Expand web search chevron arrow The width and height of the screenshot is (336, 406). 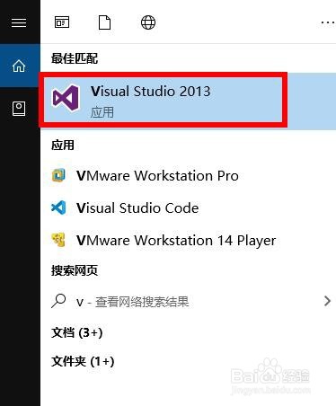pos(327,301)
